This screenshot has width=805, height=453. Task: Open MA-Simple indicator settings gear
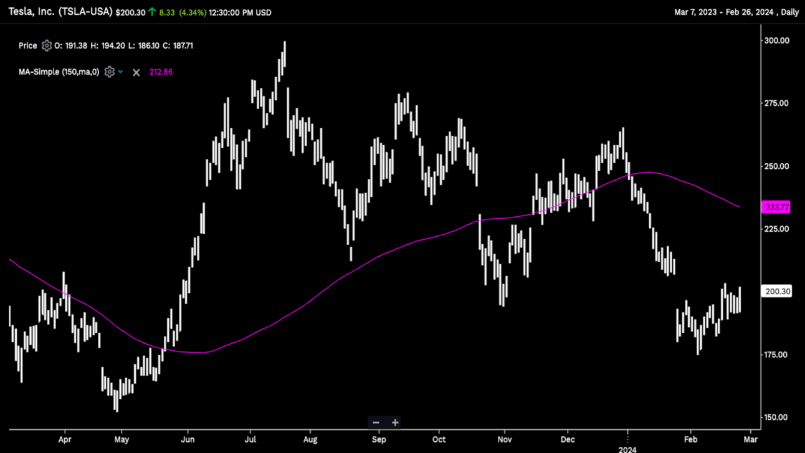click(109, 72)
